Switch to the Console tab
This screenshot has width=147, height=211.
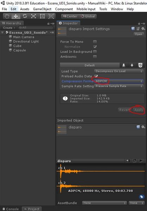[x=11, y=209]
